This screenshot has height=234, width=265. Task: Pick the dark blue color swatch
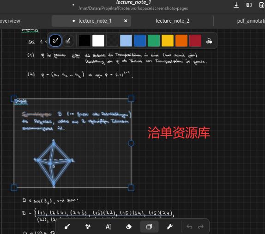coord(140,41)
